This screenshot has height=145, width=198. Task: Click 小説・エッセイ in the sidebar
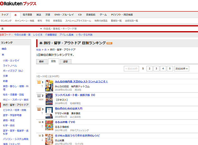[x=11, y=61]
